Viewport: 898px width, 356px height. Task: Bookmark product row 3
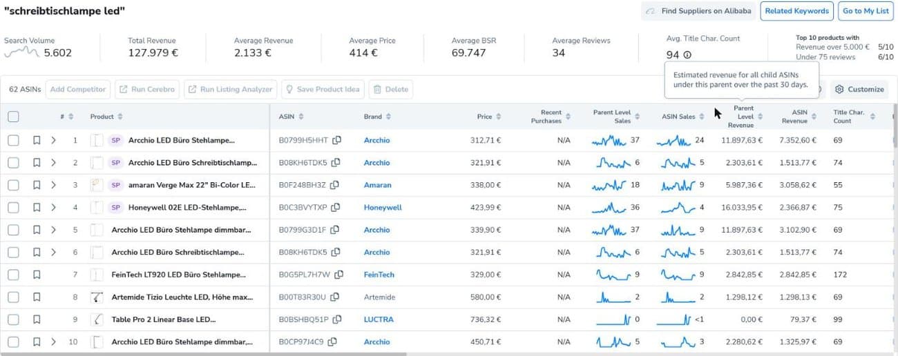[x=37, y=186]
